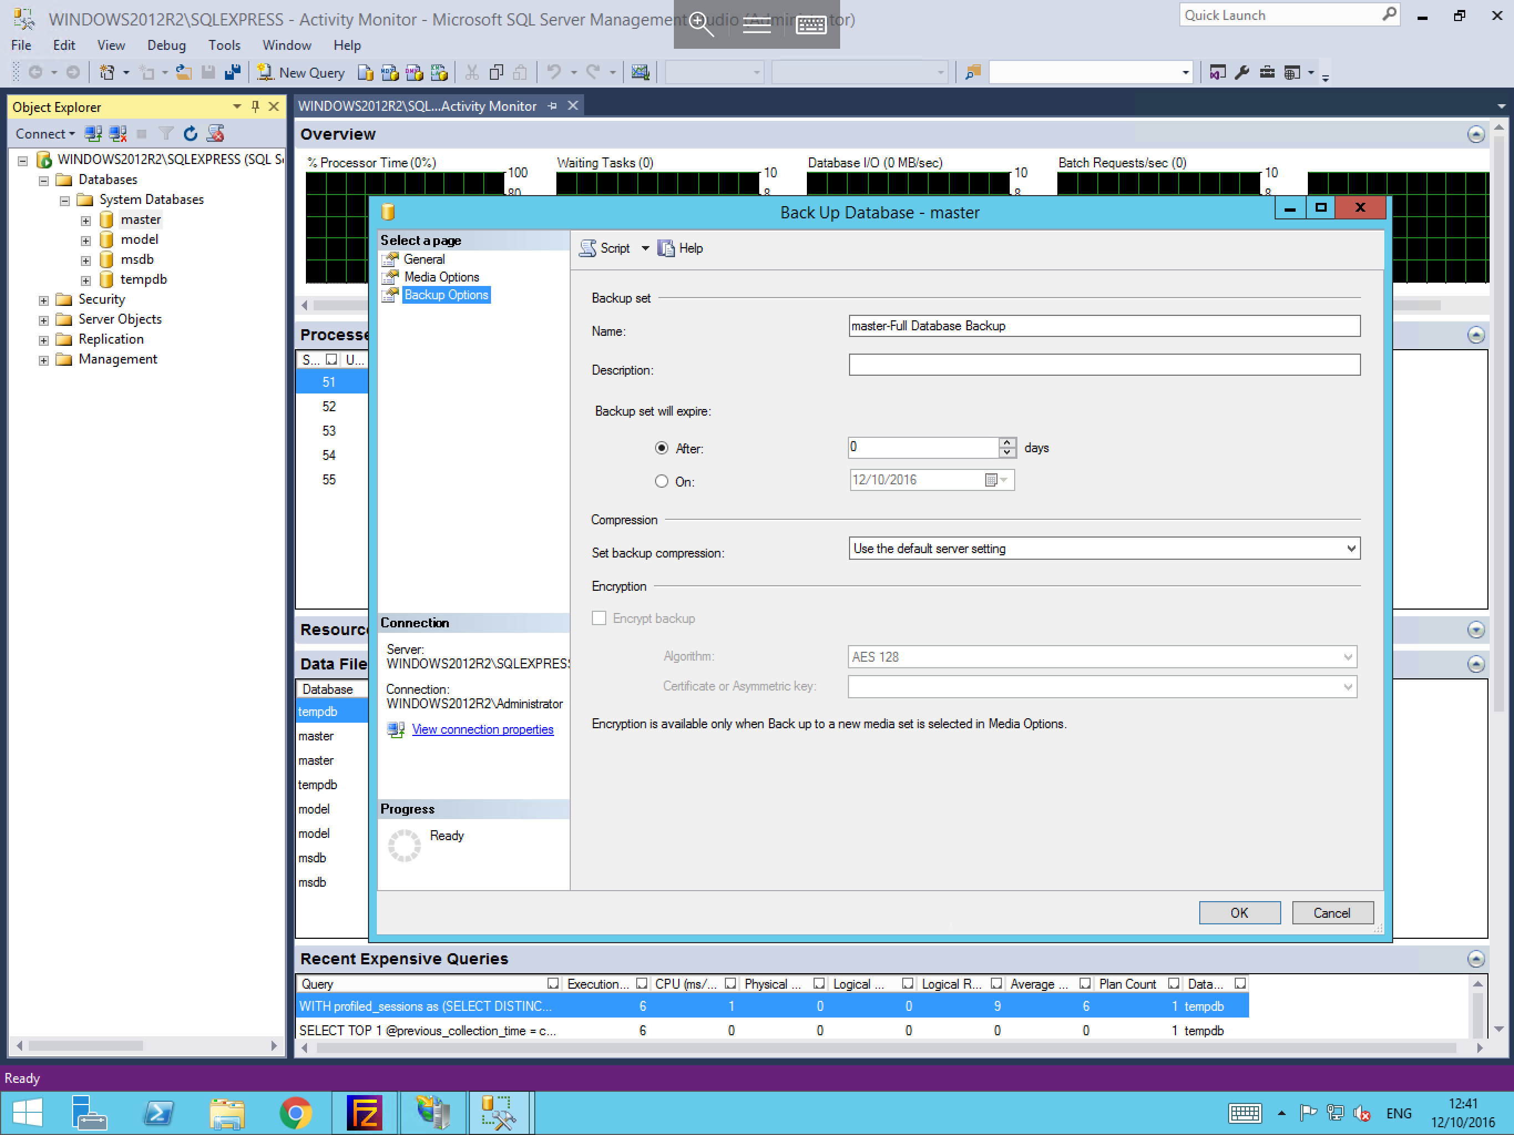The height and width of the screenshot is (1135, 1514).
Task: Collapse the Overview section
Action: click(1476, 134)
